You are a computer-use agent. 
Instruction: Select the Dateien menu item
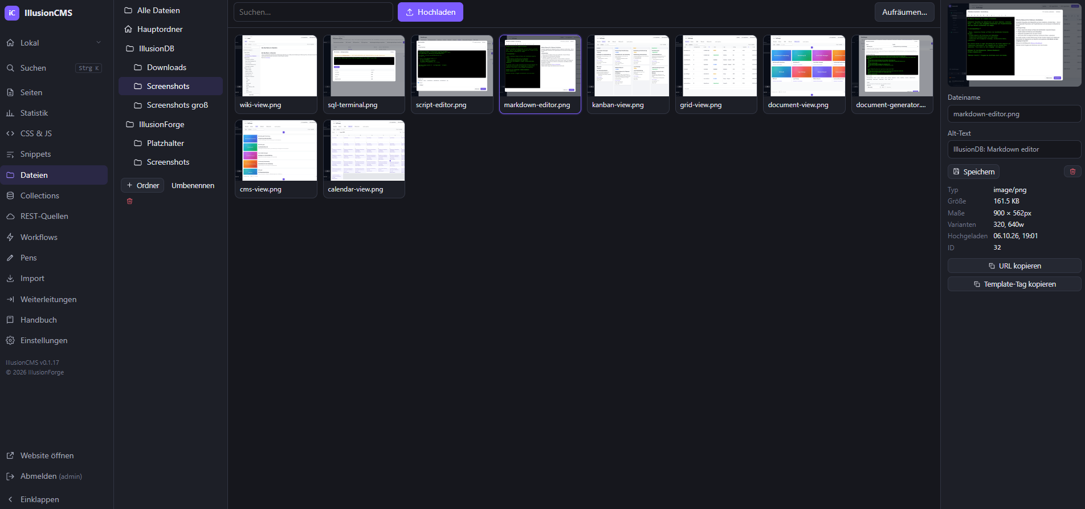[54, 175]
